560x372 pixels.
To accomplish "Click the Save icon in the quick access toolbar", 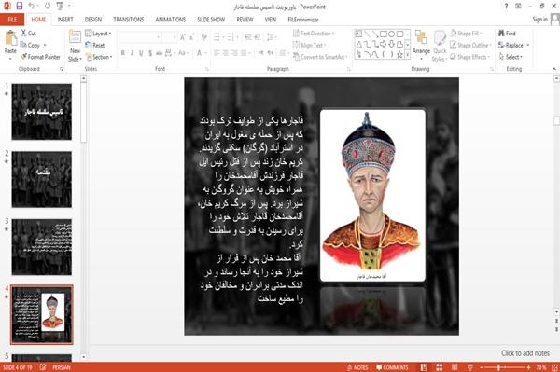I will pyautogui.click(x=20, y=6).
